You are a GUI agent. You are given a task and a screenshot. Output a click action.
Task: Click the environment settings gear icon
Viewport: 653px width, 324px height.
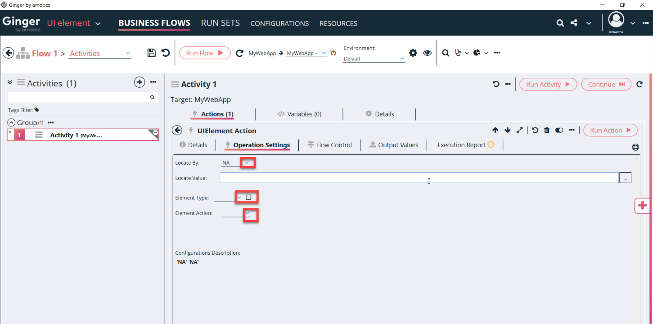(x=413, y=53)
